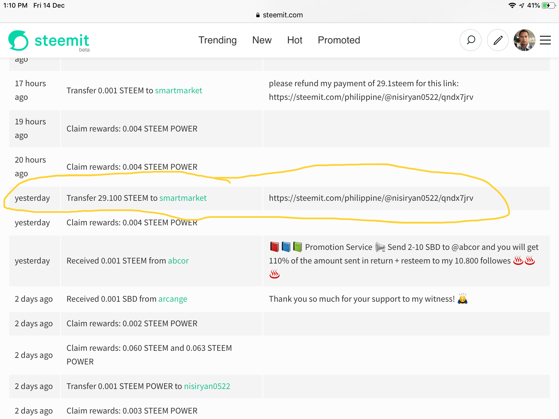The width and height of the screenshot is (559, 419).
Task: Click the Steemit logo icon
Action: pyautogui.click(x=18, y=41)
